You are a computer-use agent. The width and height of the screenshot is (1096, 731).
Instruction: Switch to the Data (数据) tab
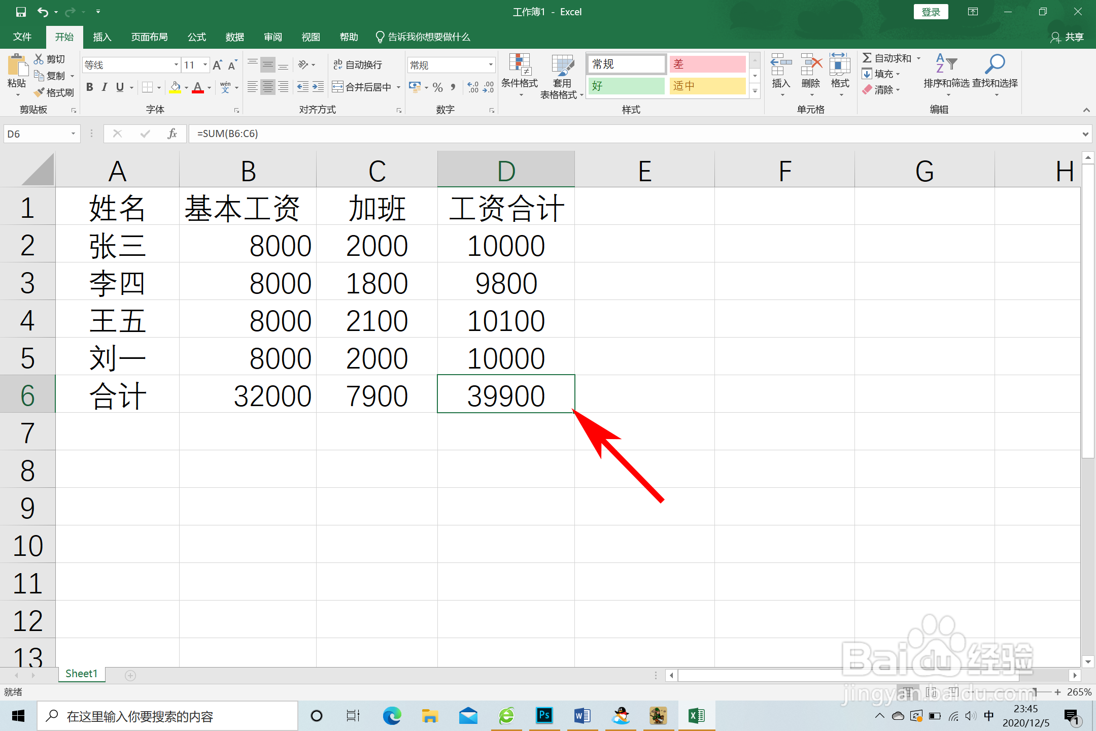tap(235, 37)
